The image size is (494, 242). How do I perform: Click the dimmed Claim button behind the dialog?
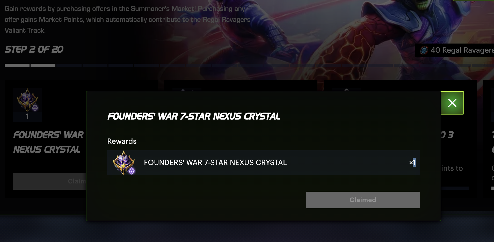(49, 181)
